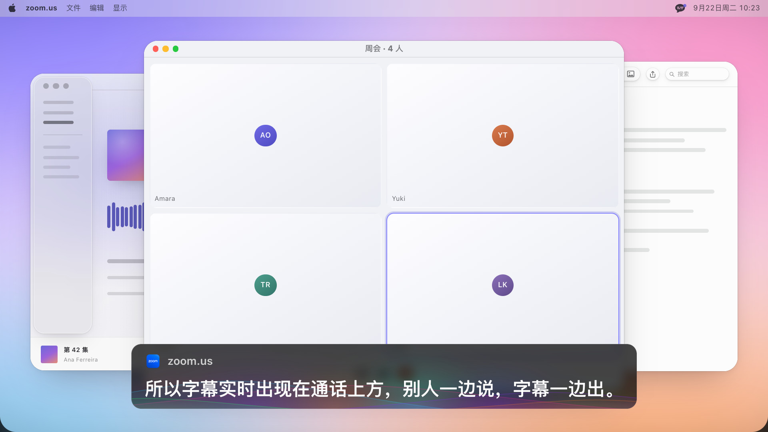Image resolution: width=768 pixels, height=432 pixels.
Task: Focus the 搜索 field in the right window
Action: pyautogui.click(x=697, y=74)
